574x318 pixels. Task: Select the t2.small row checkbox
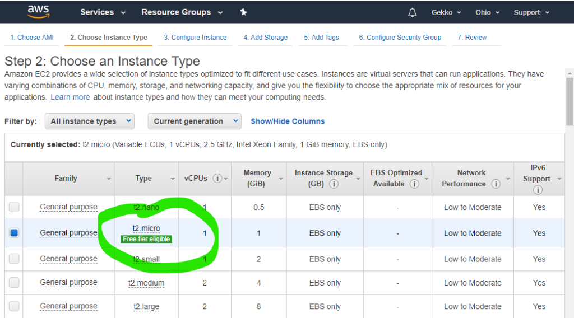coord(14,259)
